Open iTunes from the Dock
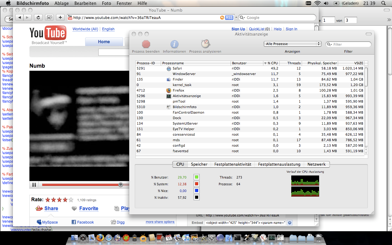The image size is (392, 245). (186, 238)
